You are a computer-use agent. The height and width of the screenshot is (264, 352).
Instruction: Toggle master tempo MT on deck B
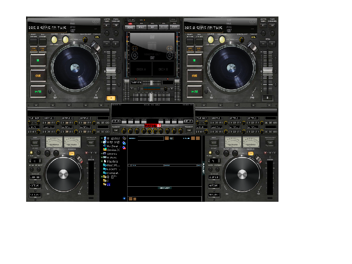point(263,25)
